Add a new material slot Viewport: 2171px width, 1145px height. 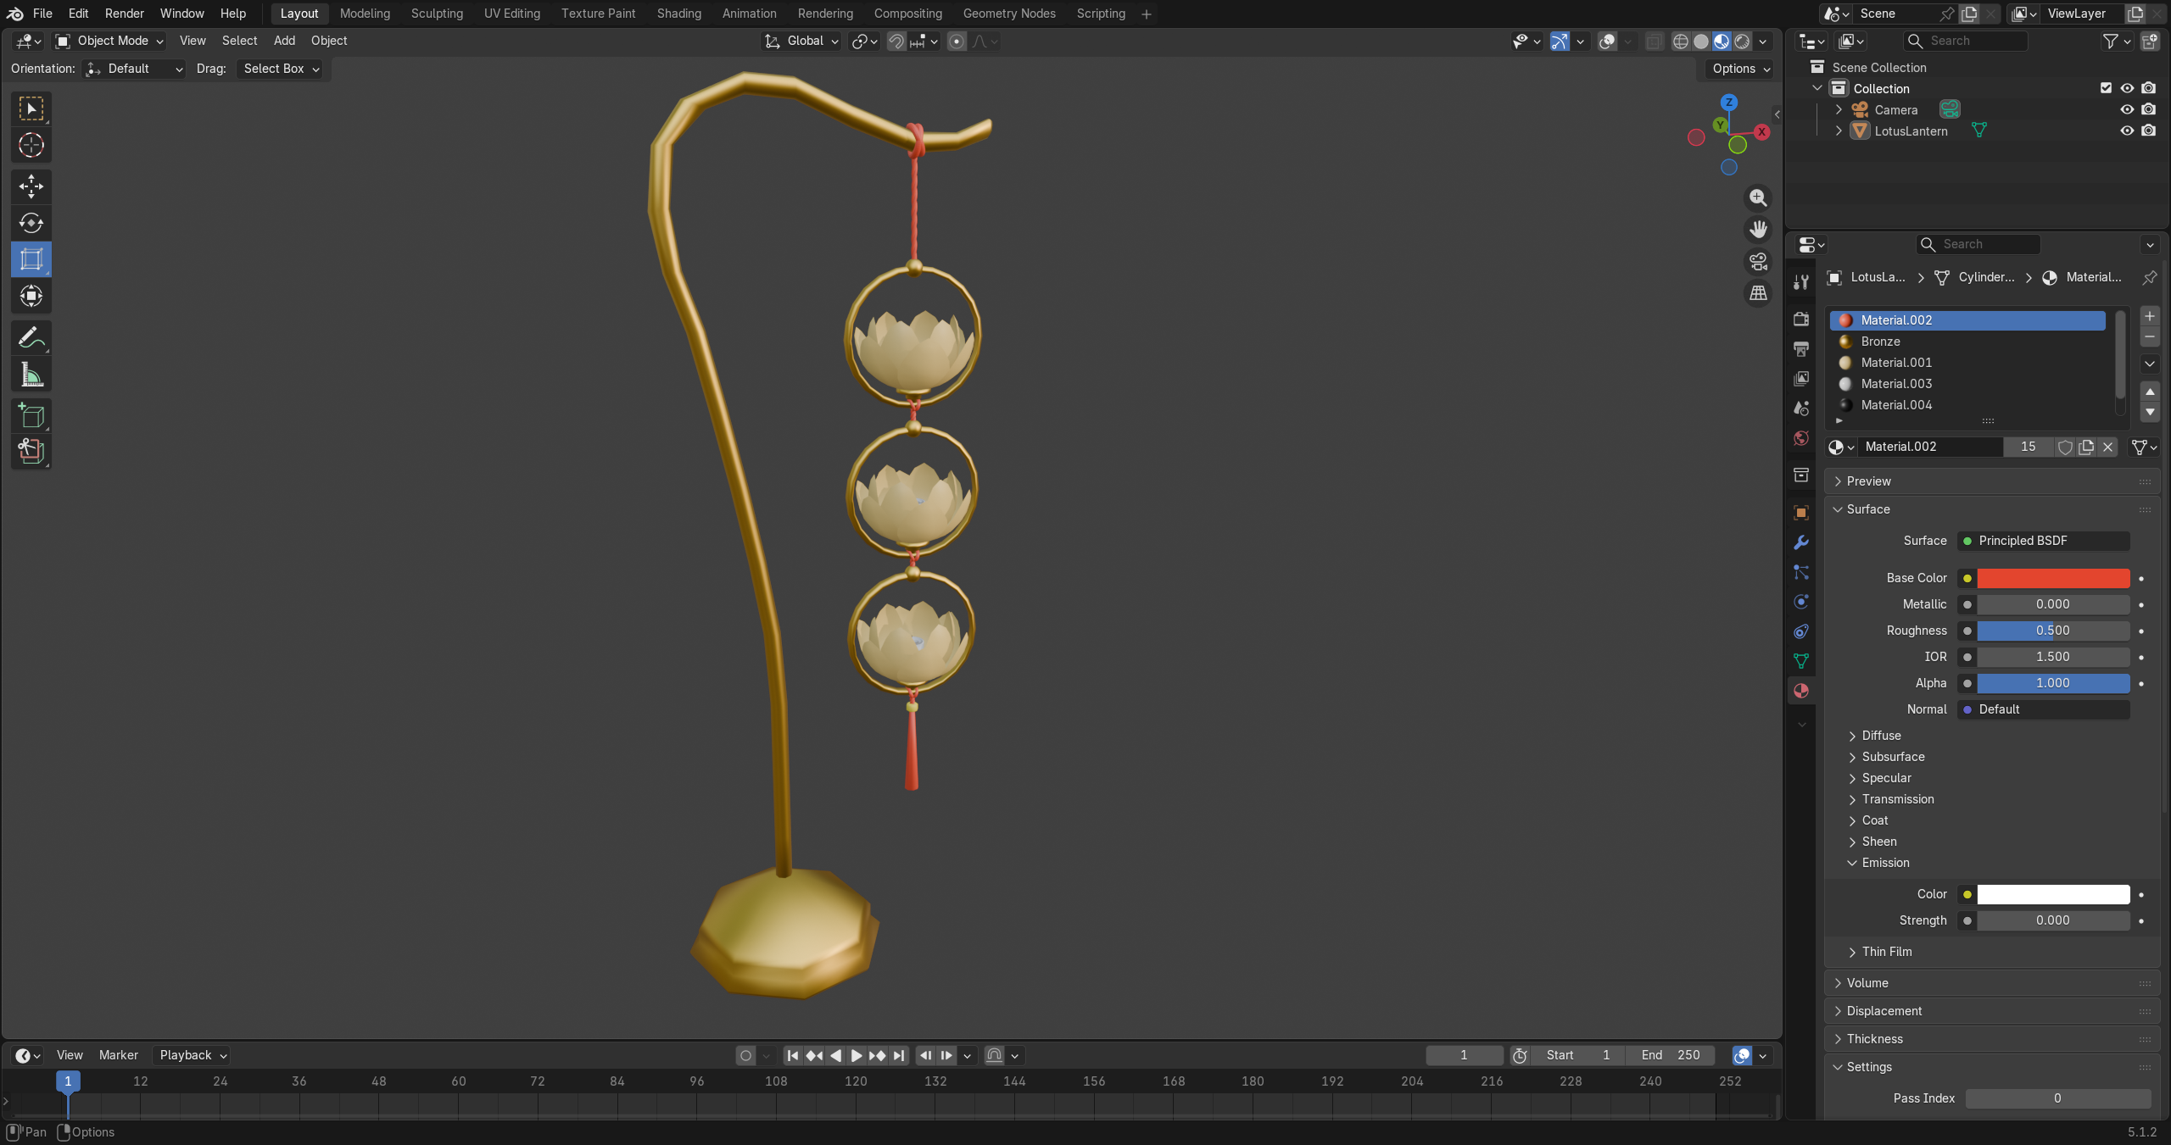2150,316
